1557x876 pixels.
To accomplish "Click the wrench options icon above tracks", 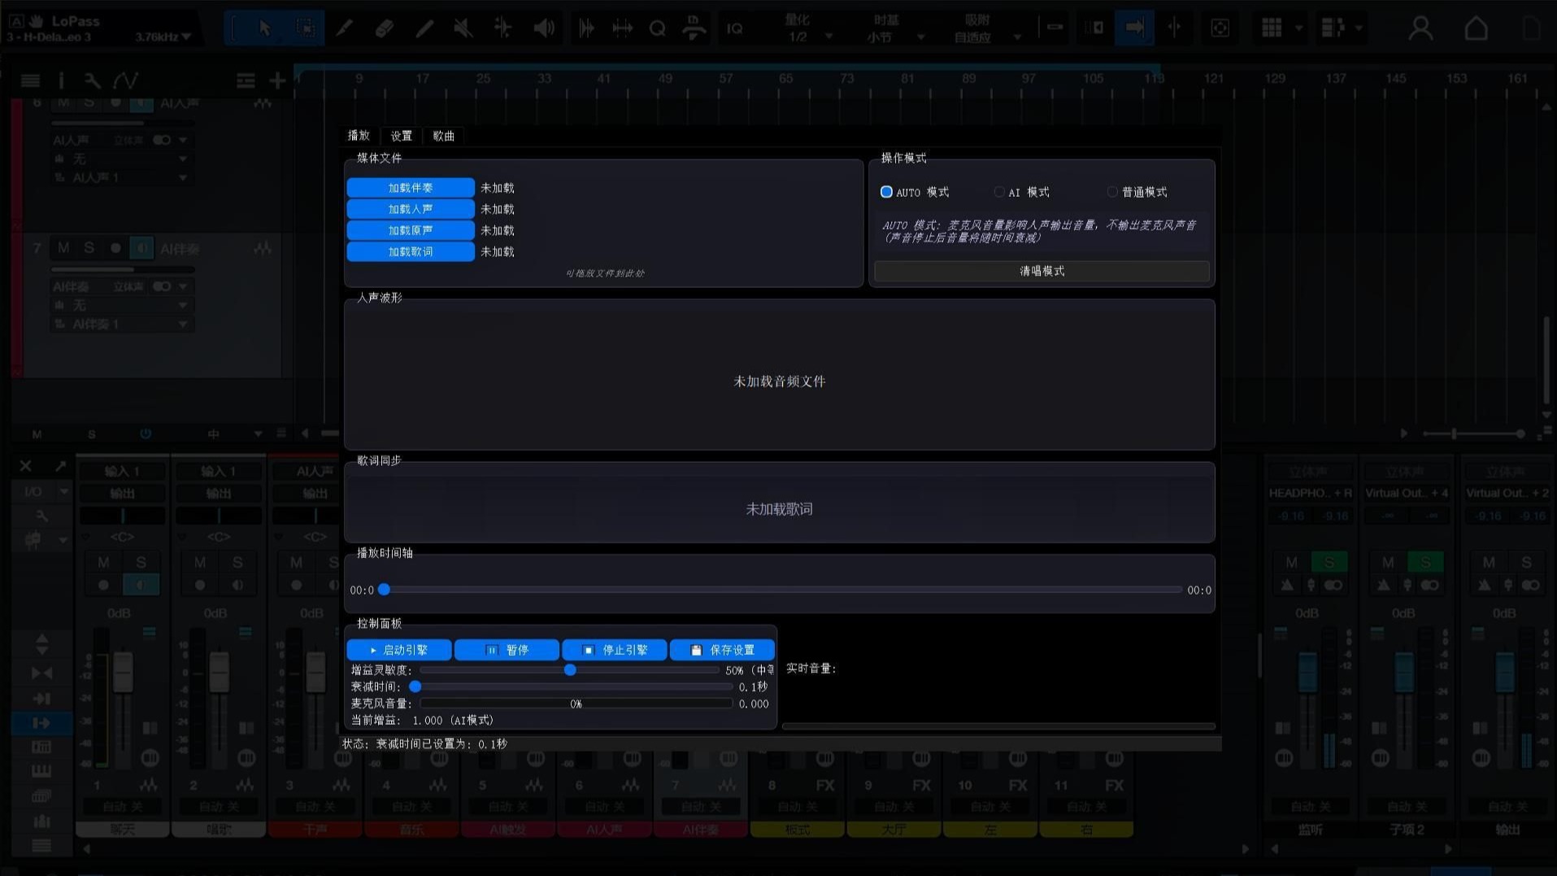I will 92,80.
